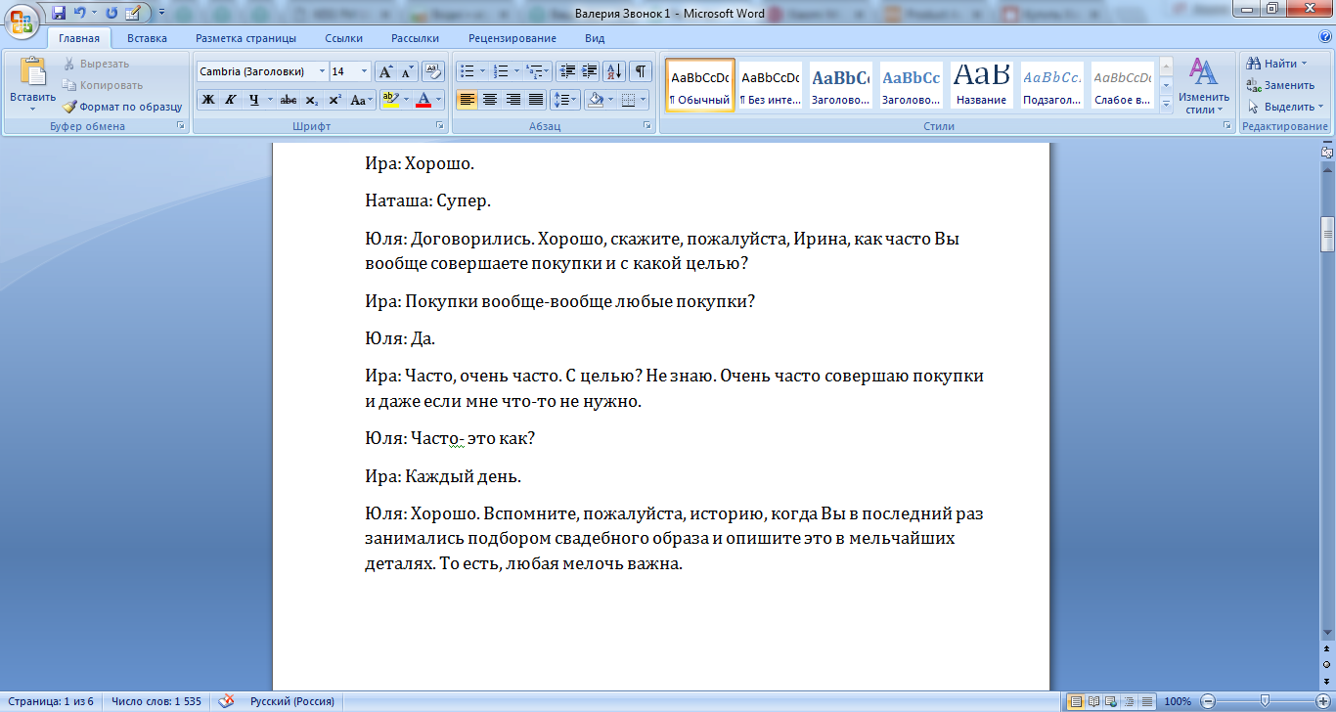This screenshot has width=1336, height=712.
Task: Toggle italic К formatting
Action: 231,100
